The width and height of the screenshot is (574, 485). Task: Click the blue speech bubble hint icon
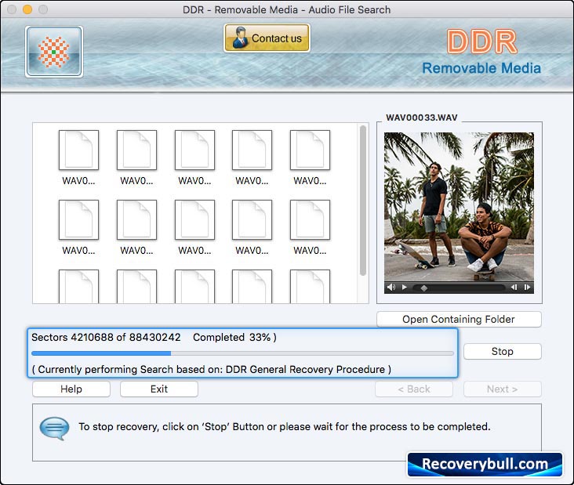click(x=54, y=429)
